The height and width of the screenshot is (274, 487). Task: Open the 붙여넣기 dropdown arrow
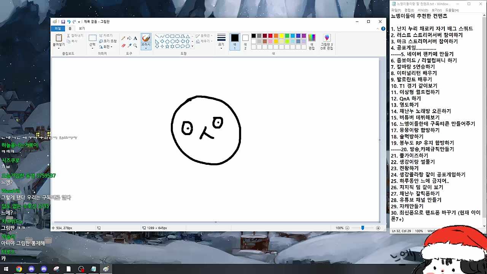click(59, 48)
